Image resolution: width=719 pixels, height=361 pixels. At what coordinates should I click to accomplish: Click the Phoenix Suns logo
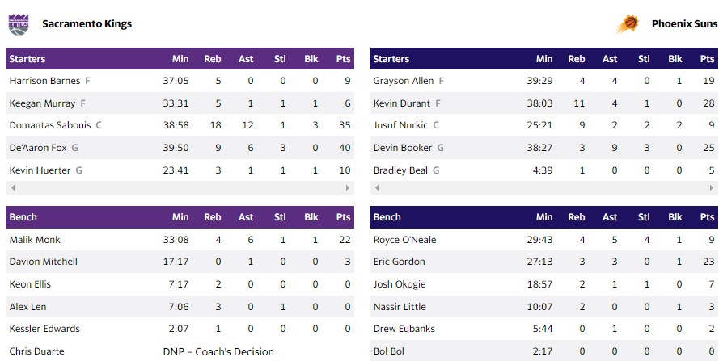[x=628, y=24]
